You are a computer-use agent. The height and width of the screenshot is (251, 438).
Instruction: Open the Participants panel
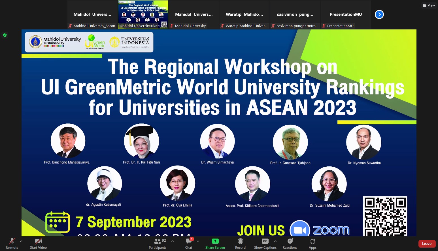[158, 243]
